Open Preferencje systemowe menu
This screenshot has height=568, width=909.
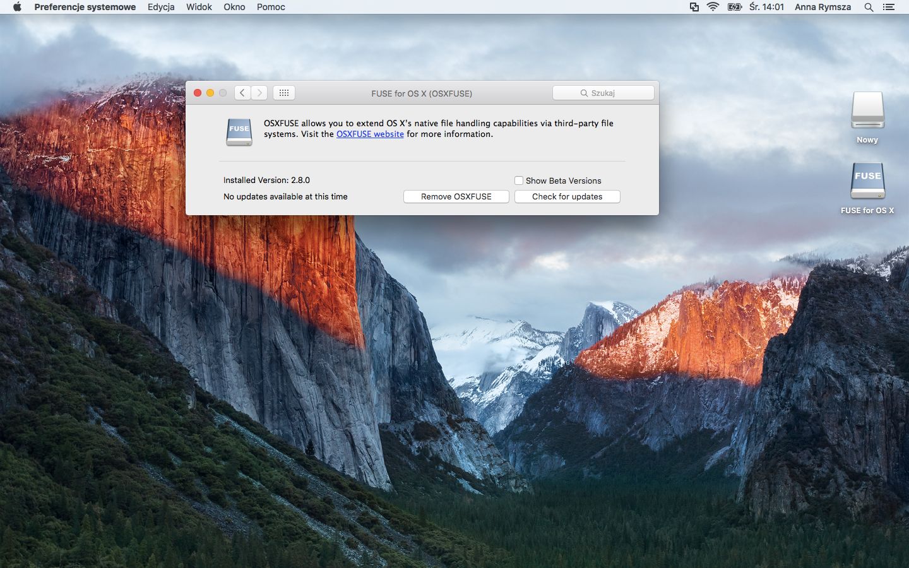85,7
